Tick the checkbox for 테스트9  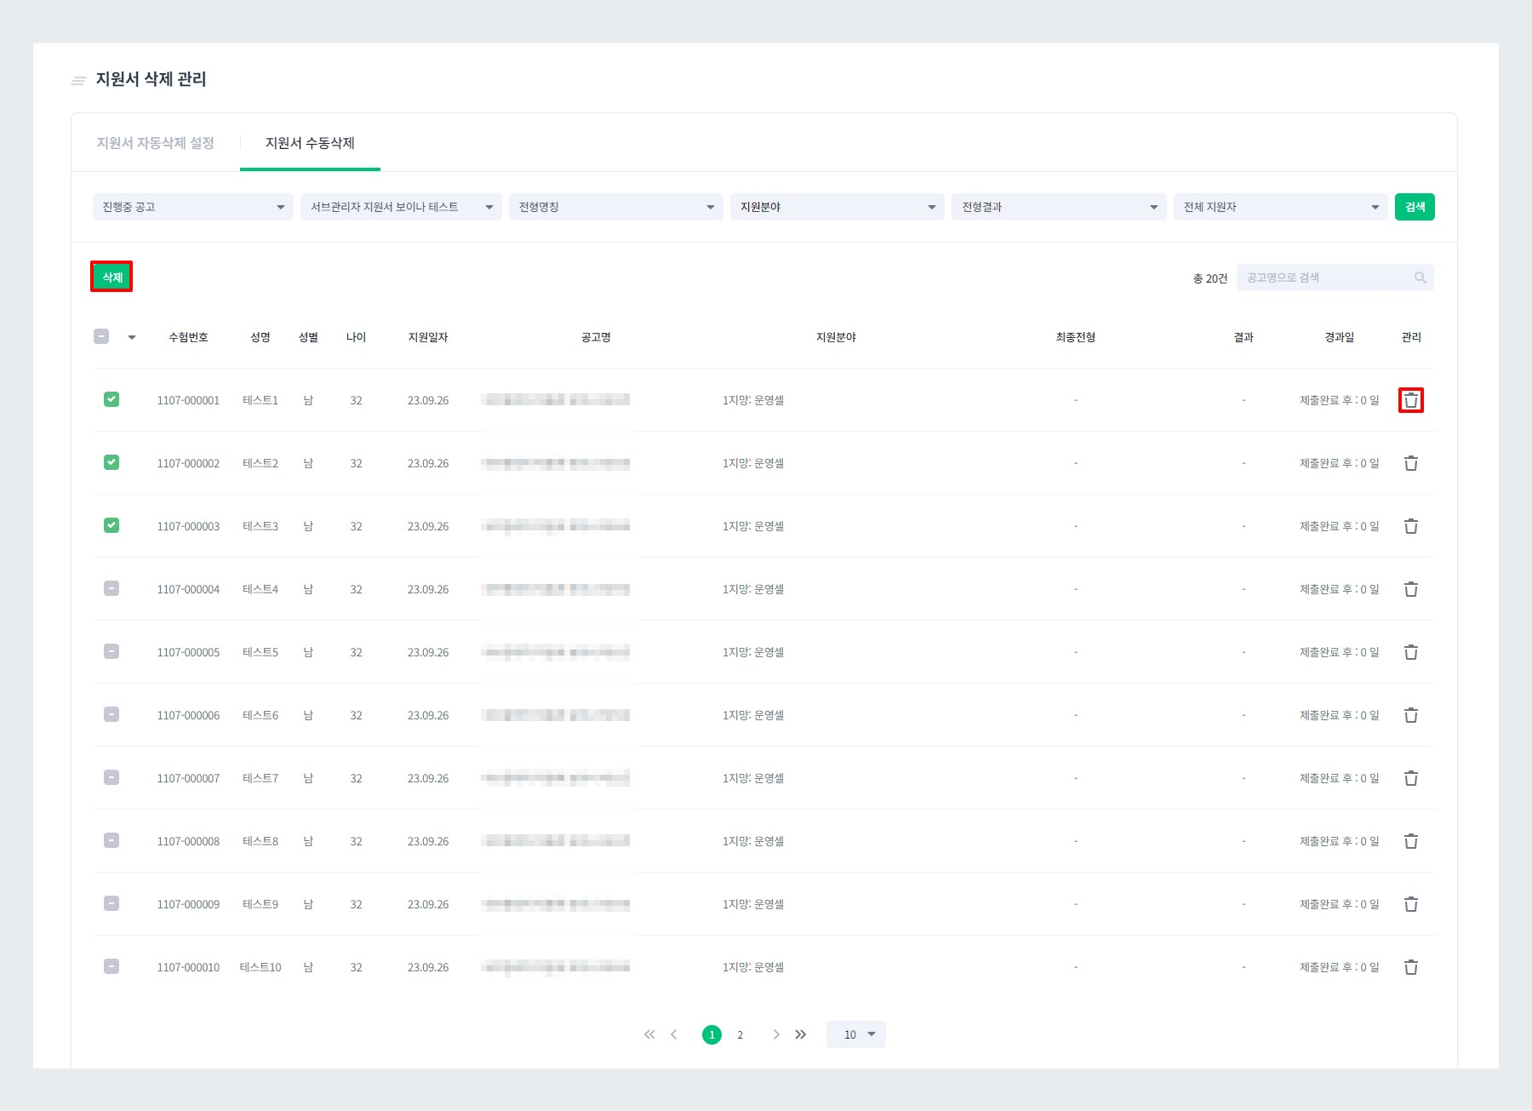point(111,903)
